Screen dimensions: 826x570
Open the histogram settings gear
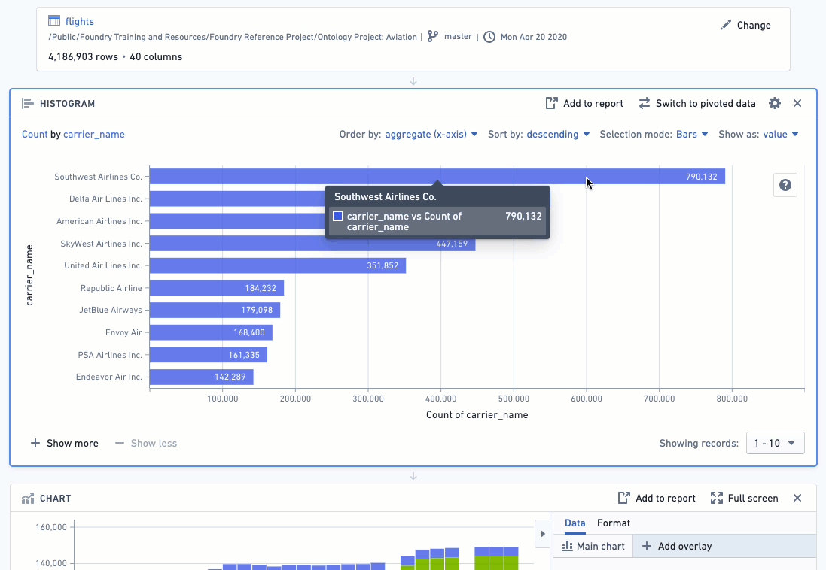pyautogui.click(x=774, y=103)
